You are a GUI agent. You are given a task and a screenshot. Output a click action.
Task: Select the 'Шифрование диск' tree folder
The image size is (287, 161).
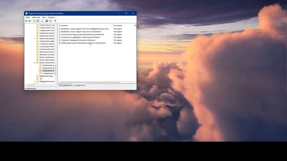(47, 81)
